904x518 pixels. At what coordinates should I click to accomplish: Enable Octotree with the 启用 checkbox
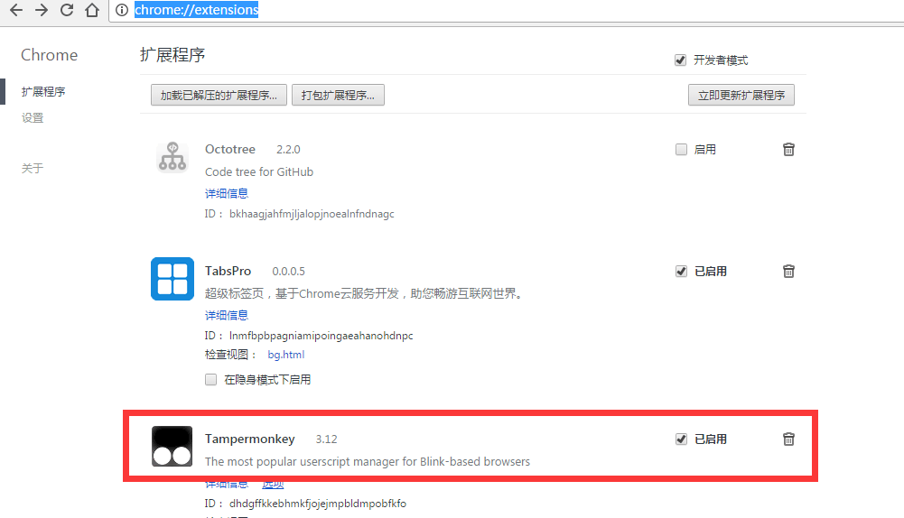681,149
